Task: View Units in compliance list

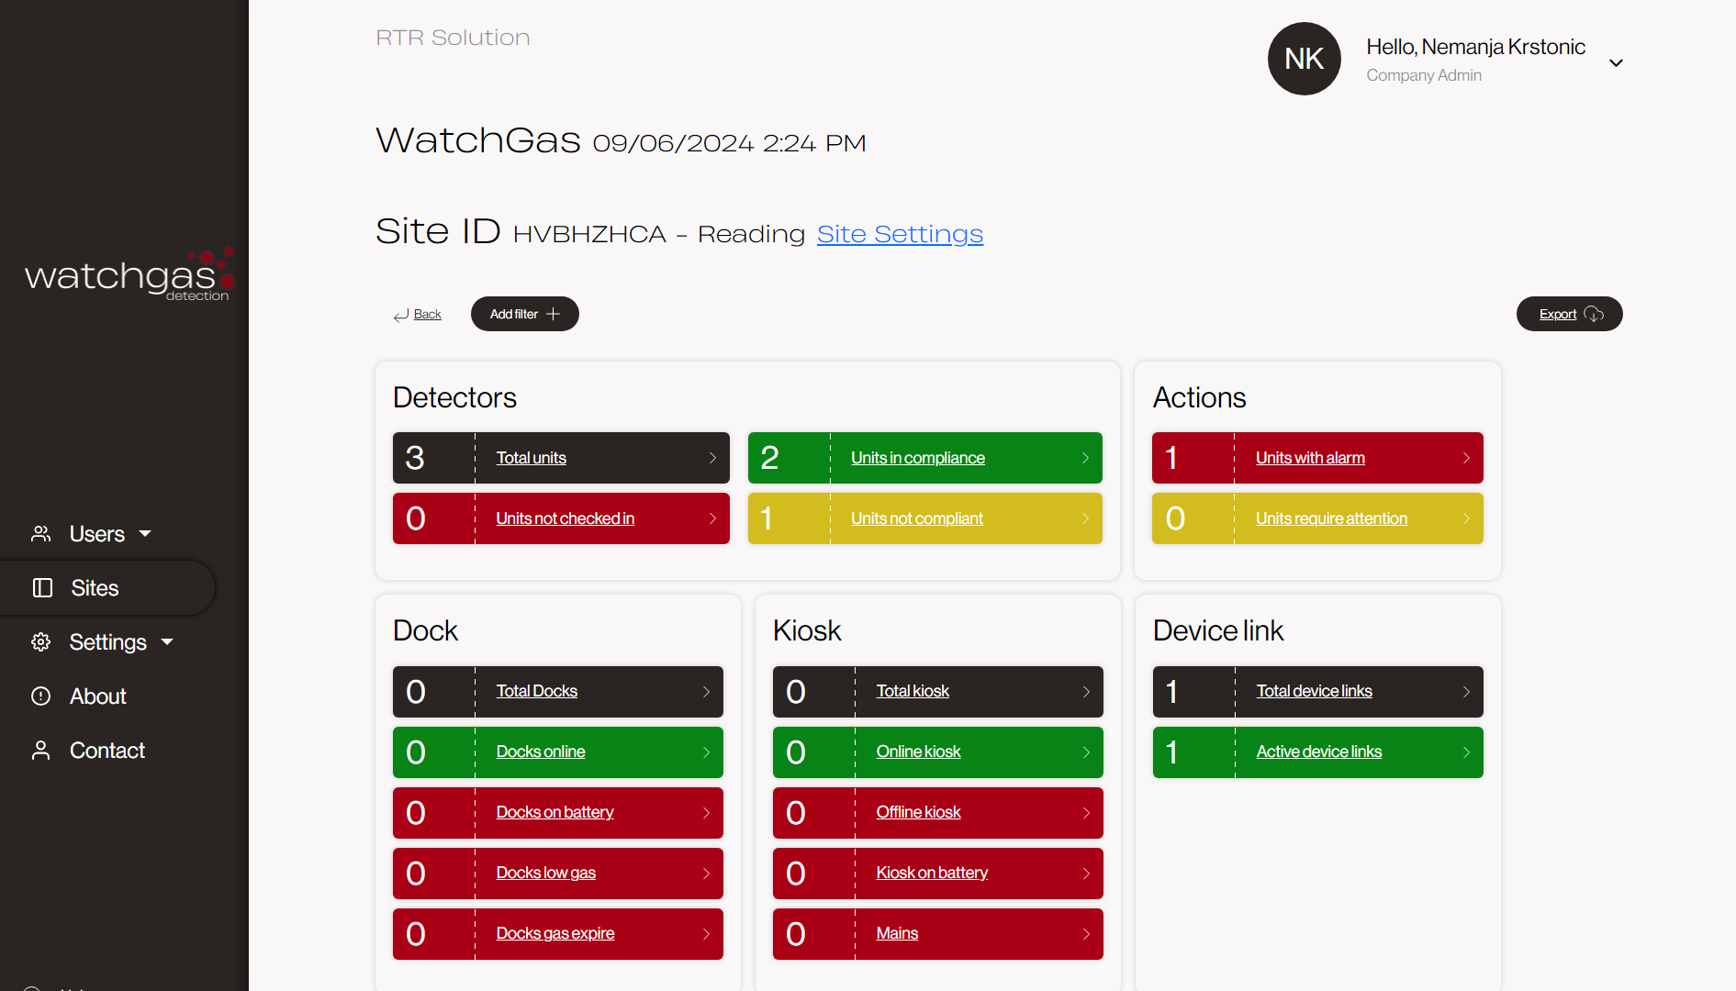Action: coord(917,458)
